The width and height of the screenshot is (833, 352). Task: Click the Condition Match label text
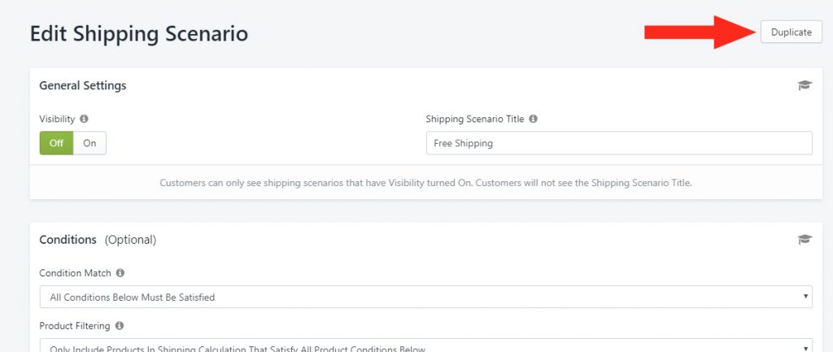click(76, 273)
